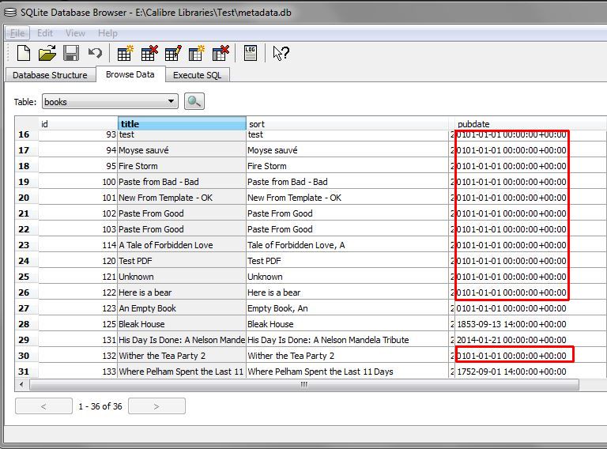Open the View menu
This screenshot has height=449, width=607.
75,33
